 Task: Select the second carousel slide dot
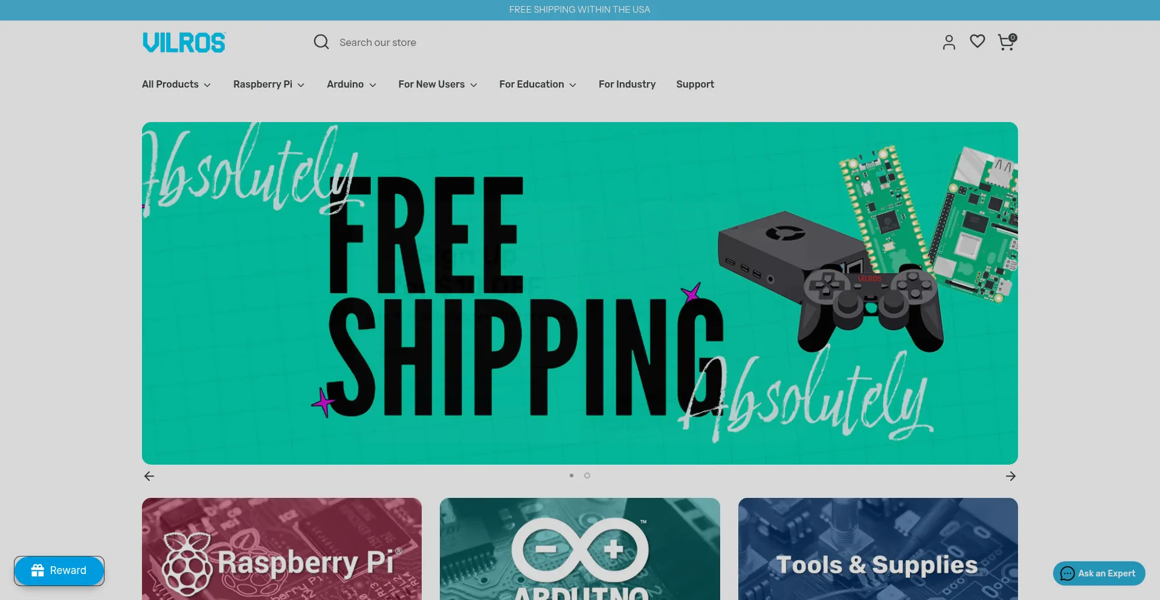coord(587,476)
